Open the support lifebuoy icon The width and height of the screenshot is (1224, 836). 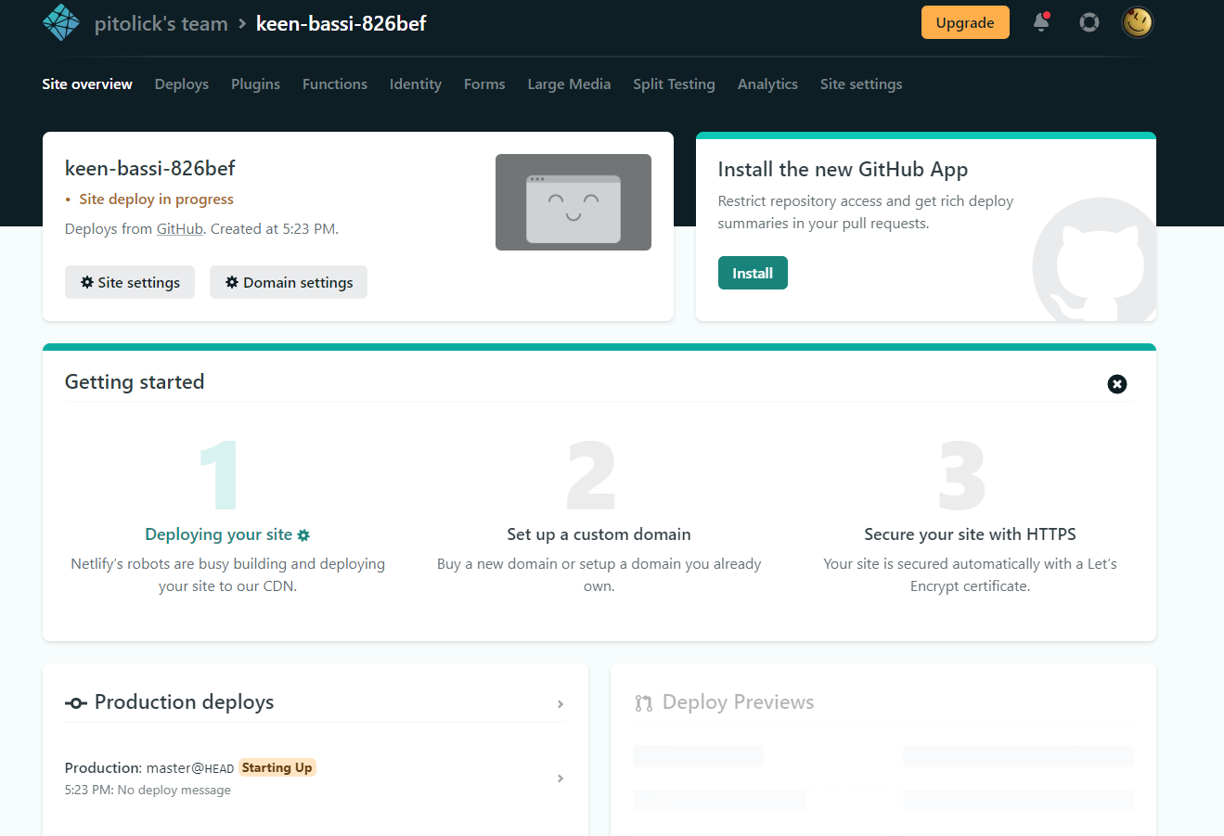pyautogui.click(x=1089, y=22)
